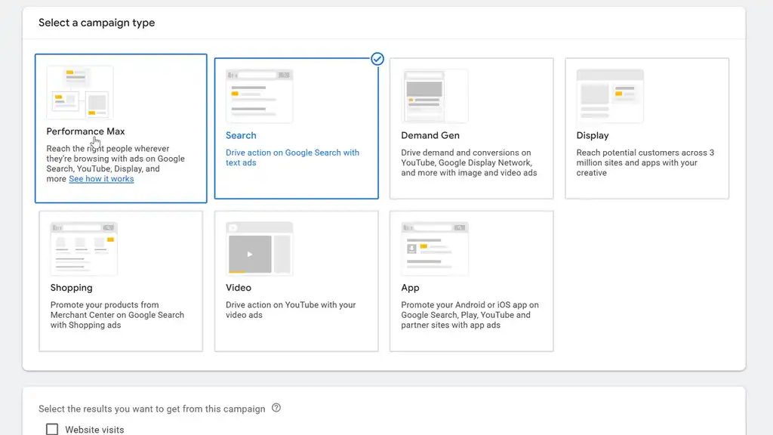Choose the Demand Gen campaign title

point(430,135)
